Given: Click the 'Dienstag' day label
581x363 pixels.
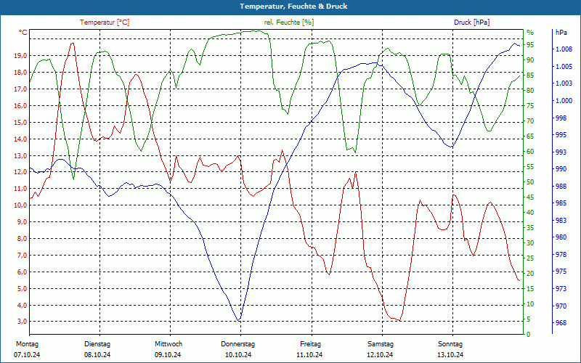Looking at the screenshot, I should point(97,344).
